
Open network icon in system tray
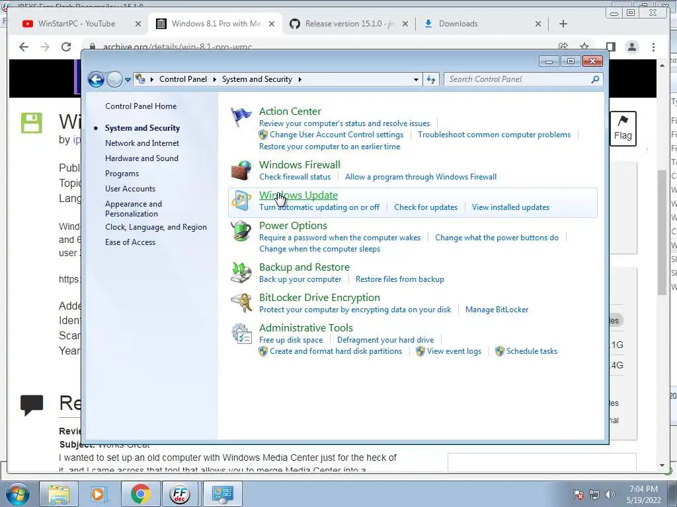tap(594, 494)
